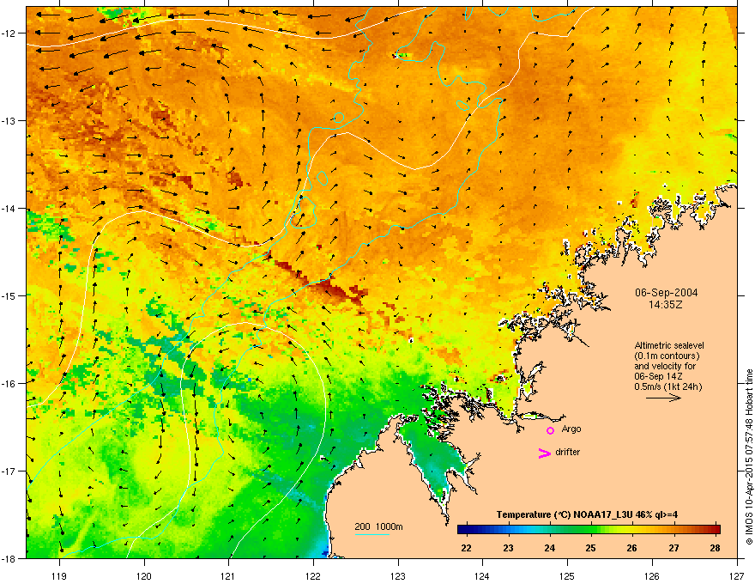Click the cyan 200 1000m depth line
This screenshot has height=584, width=755.
tap(372, 535)
